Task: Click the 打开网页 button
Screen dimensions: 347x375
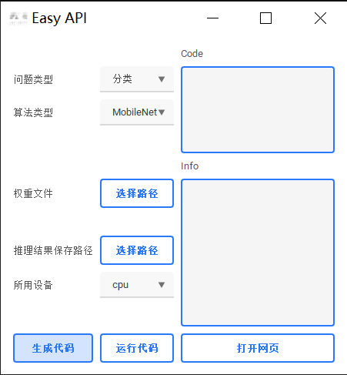Action: (x=258, y=348)
